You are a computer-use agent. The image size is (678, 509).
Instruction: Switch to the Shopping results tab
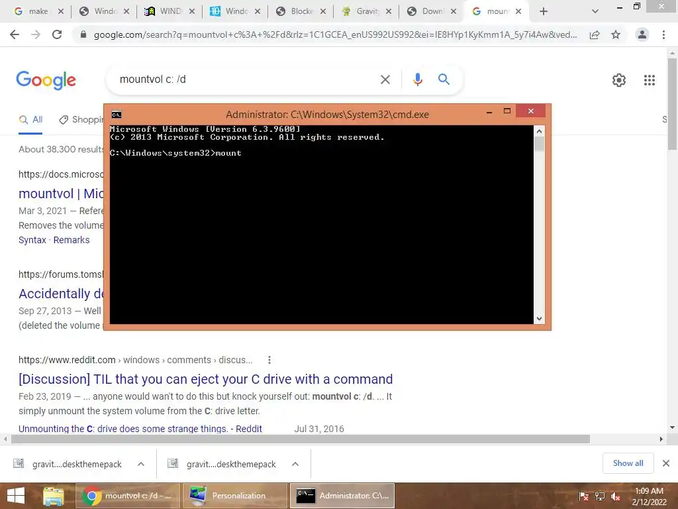pos(81,120)
